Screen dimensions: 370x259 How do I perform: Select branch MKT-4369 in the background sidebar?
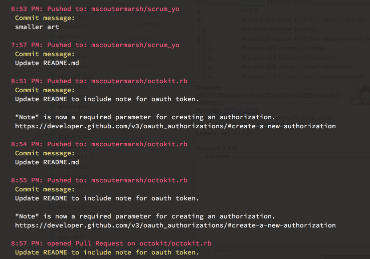(73, 137)
